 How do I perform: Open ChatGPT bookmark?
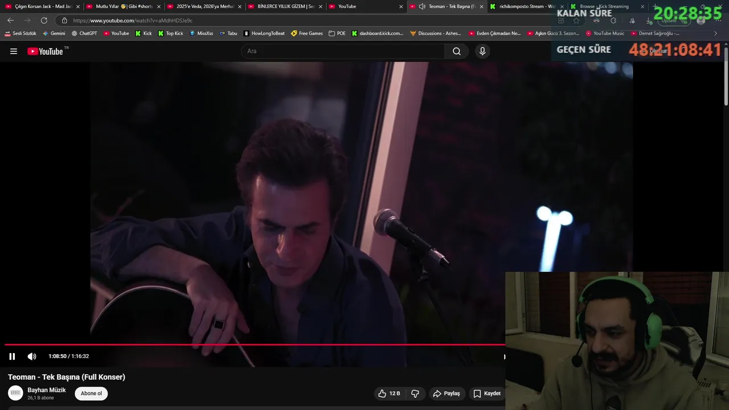[84, 34]
